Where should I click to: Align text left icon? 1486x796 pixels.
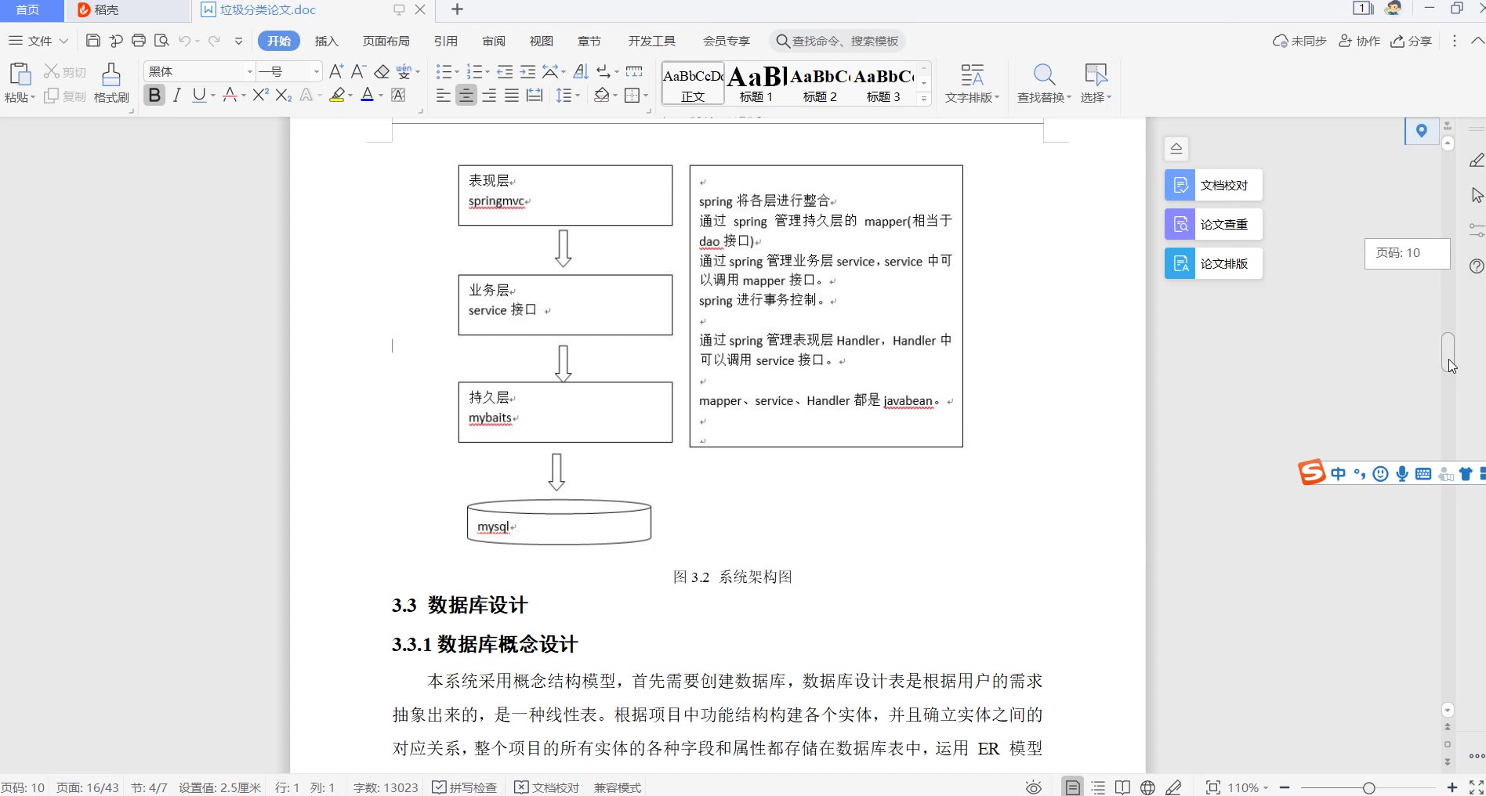[x=444, y=95]
